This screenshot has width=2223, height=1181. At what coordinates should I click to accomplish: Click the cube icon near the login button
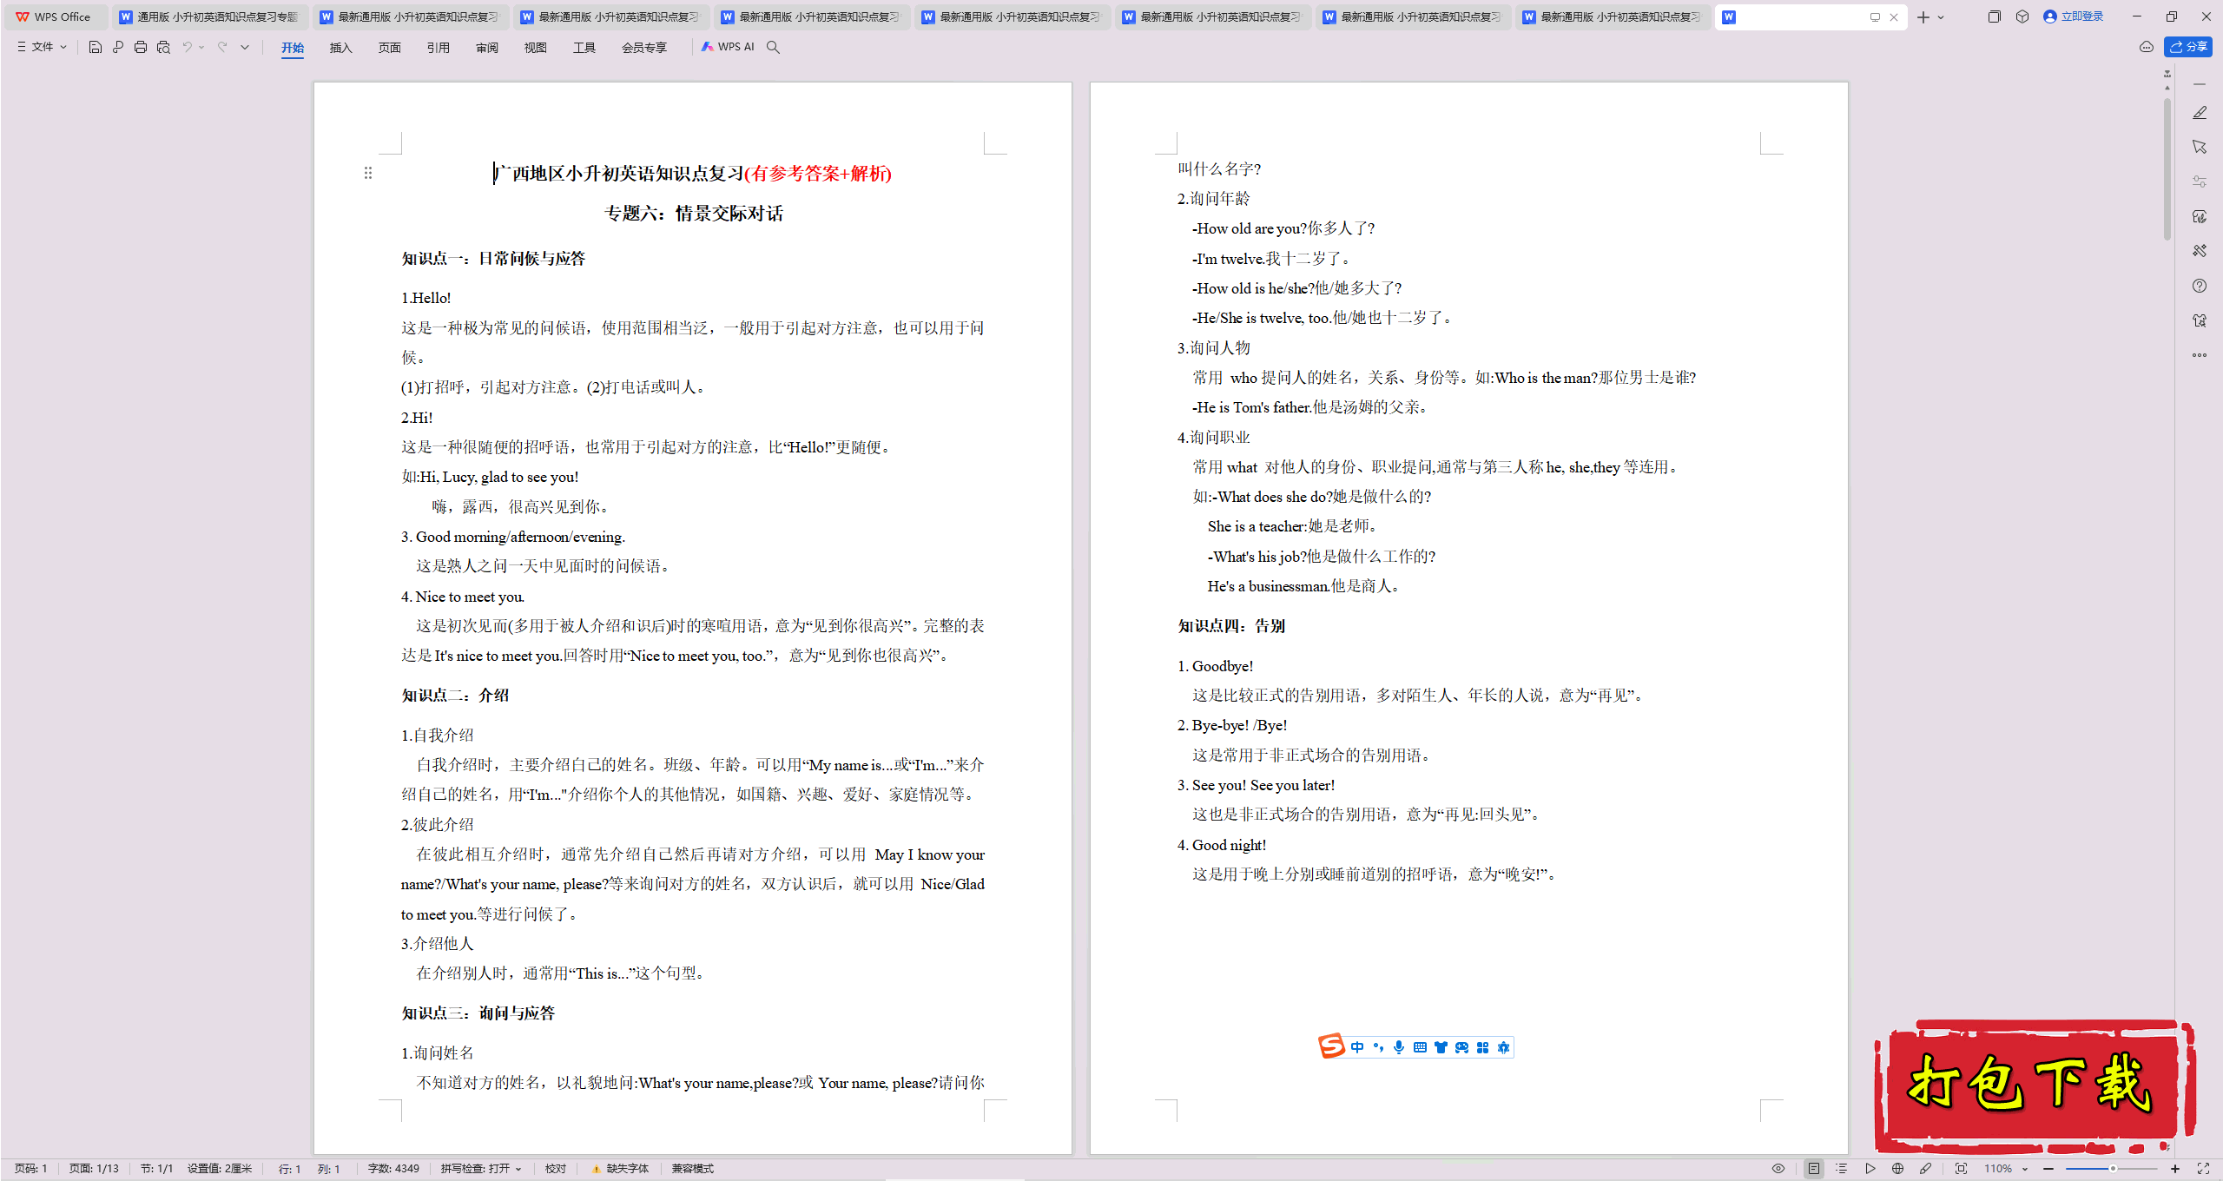[2022, 16]
